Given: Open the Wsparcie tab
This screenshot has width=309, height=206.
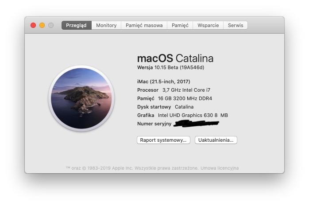Looking at the screenshot, I should [x=208, y=25].
